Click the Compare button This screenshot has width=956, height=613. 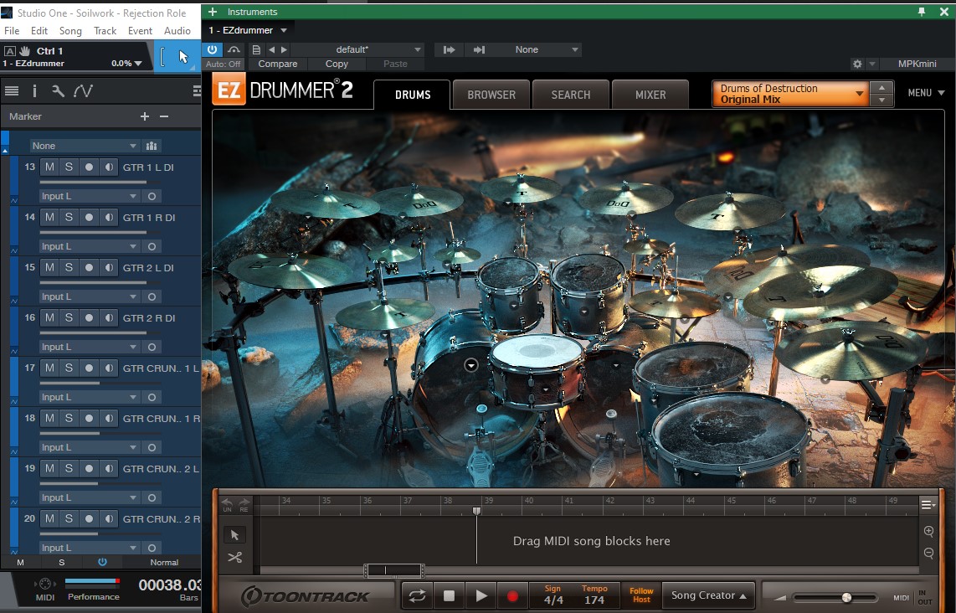(x=277, y=64)
